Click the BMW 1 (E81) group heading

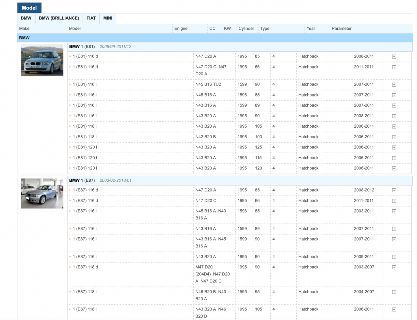[x=82, y=46]
